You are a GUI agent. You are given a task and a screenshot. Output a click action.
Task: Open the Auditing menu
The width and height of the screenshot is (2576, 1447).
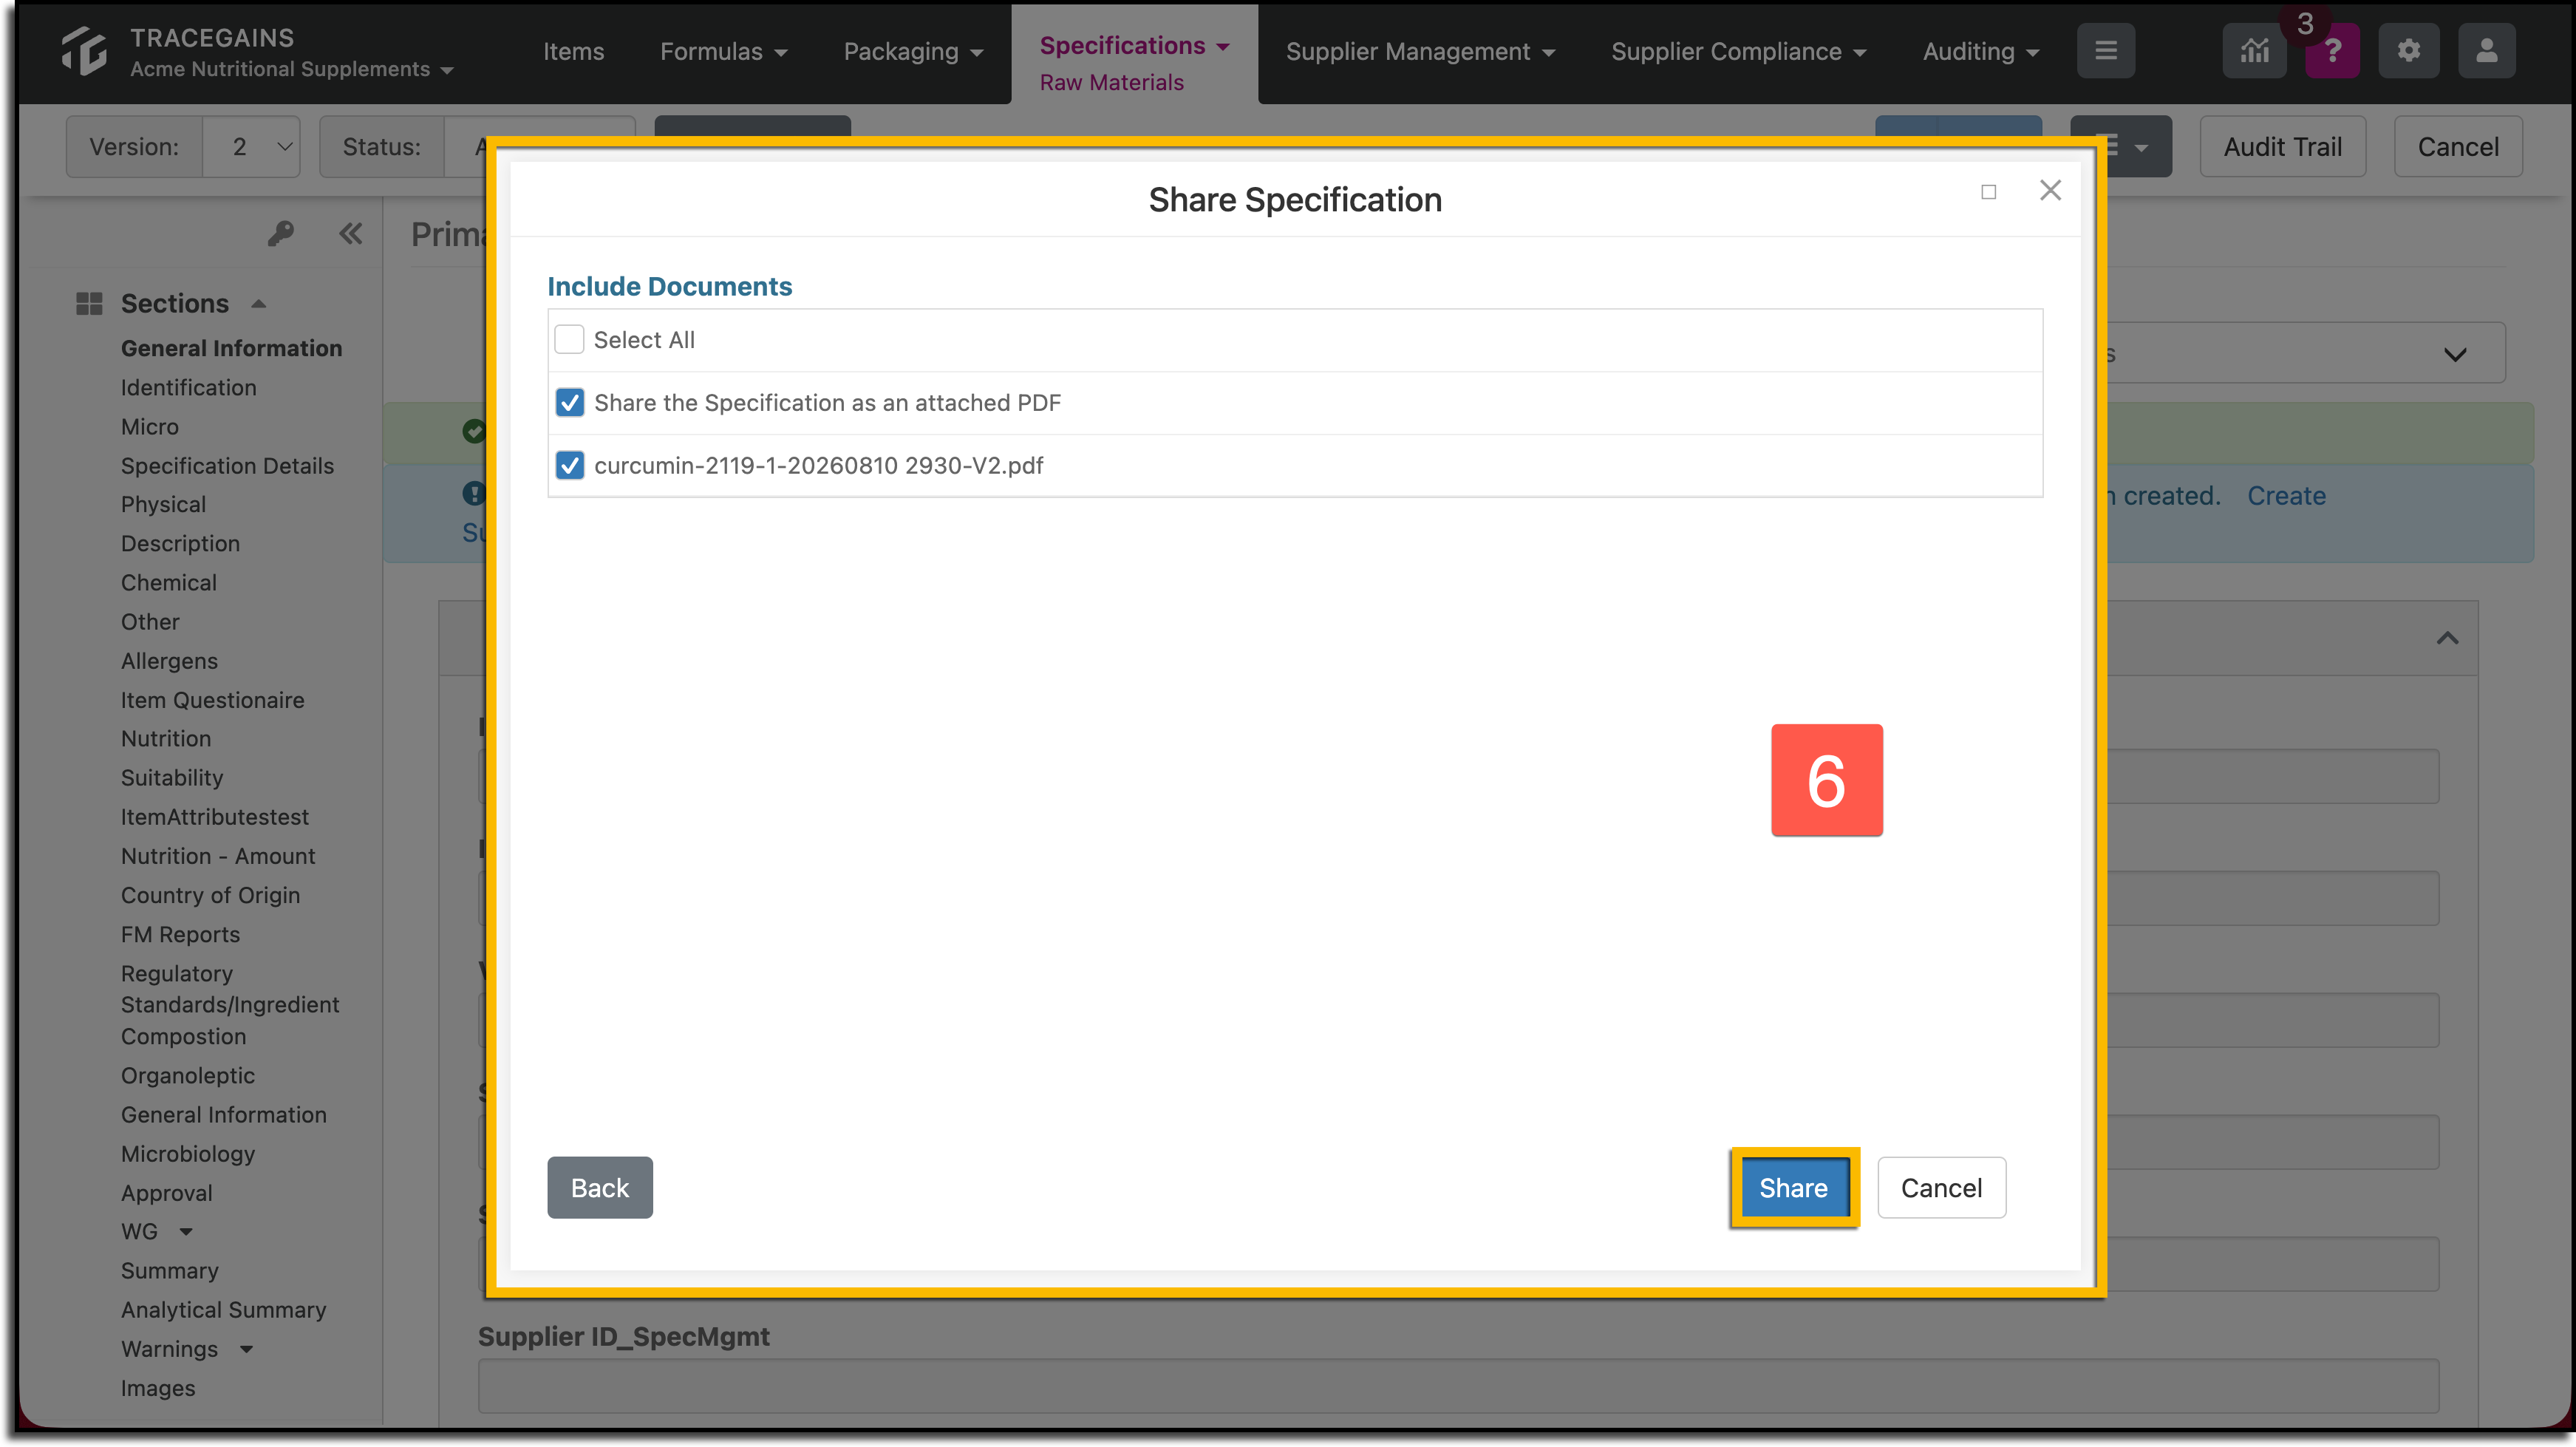1980,51
